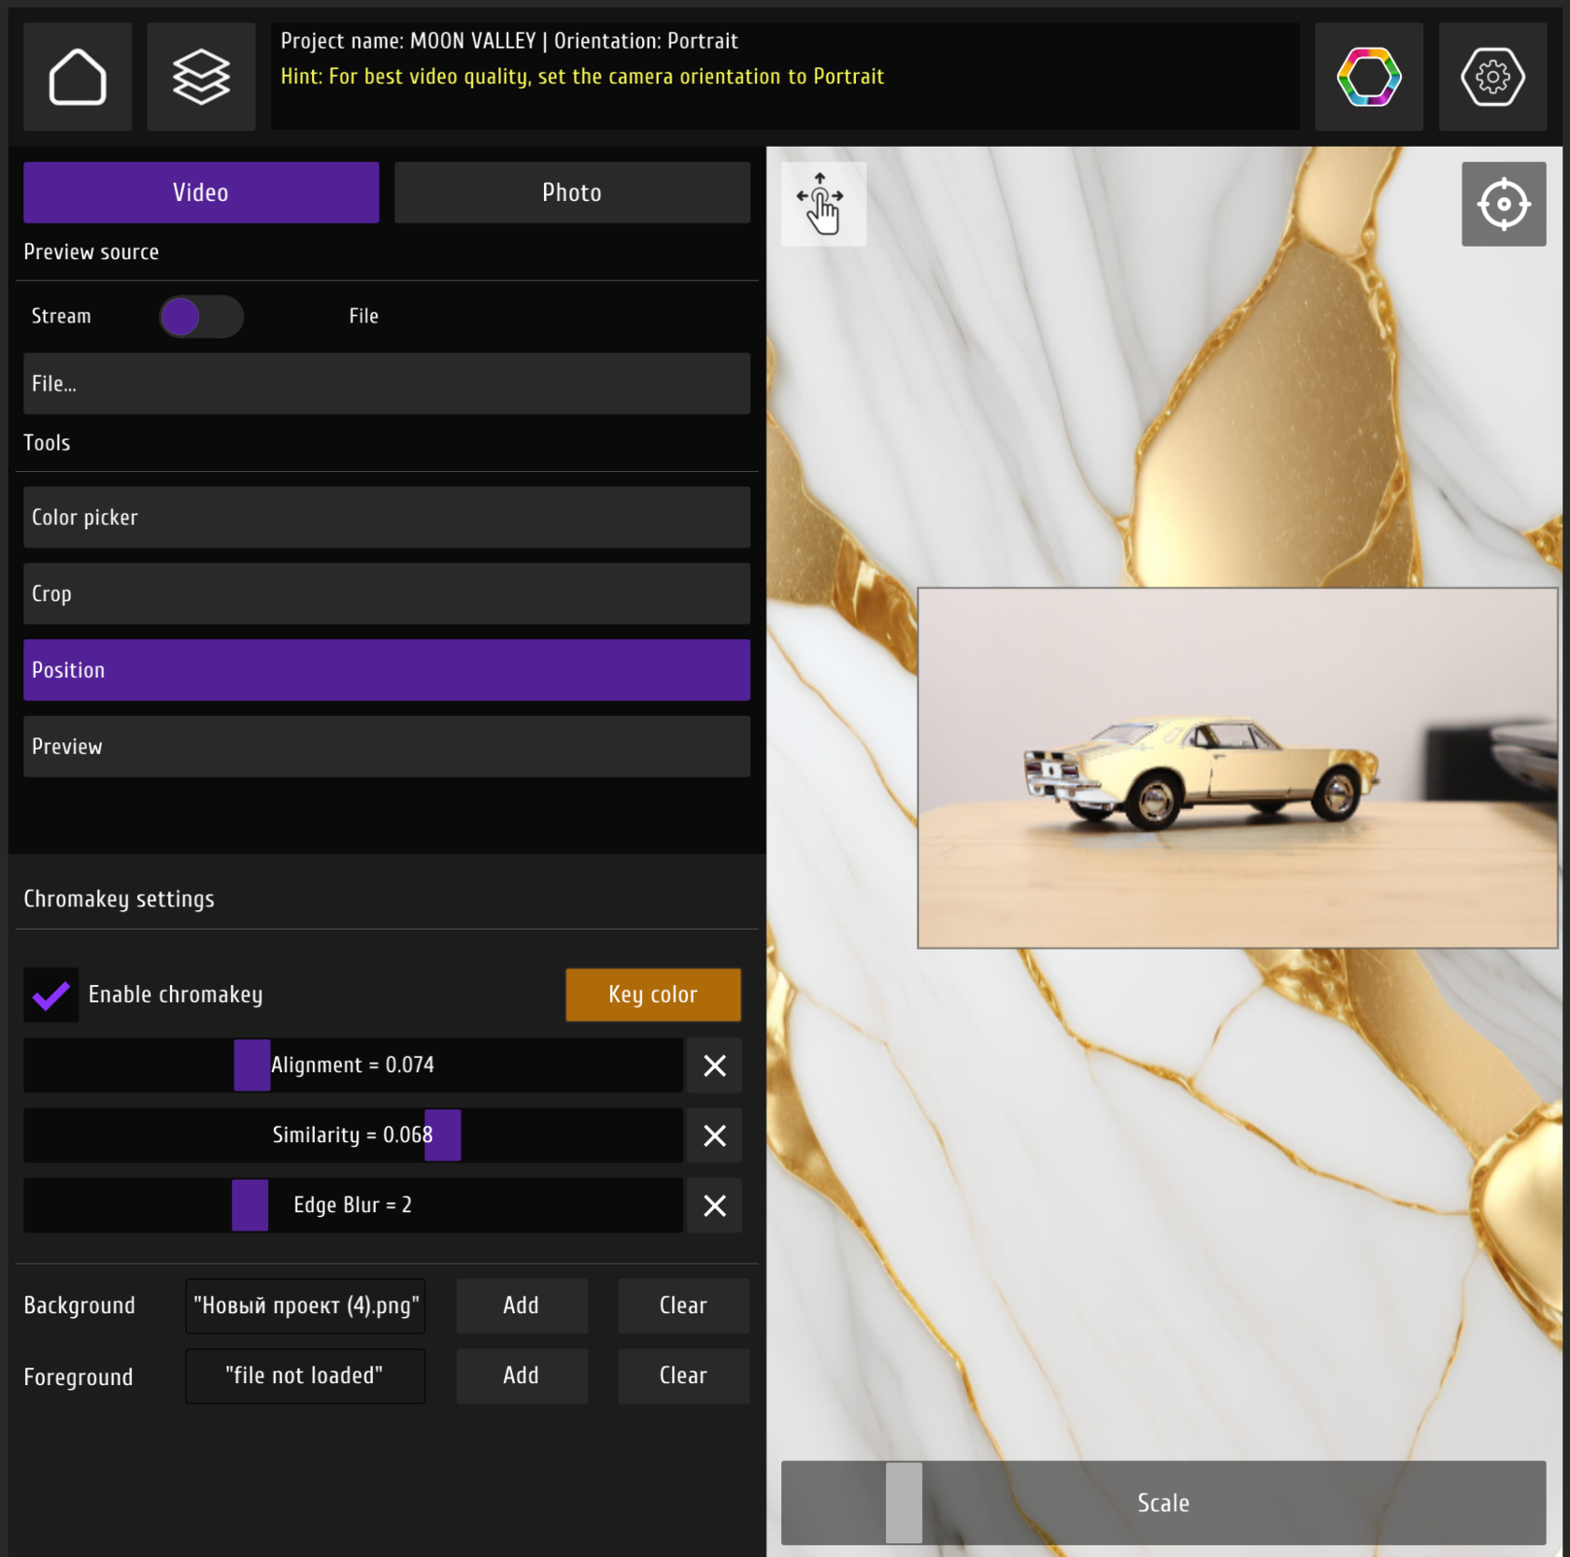Clear the Background file
The height and width of the screenshot is (1557, 1570).
(x=683, y=1306)
